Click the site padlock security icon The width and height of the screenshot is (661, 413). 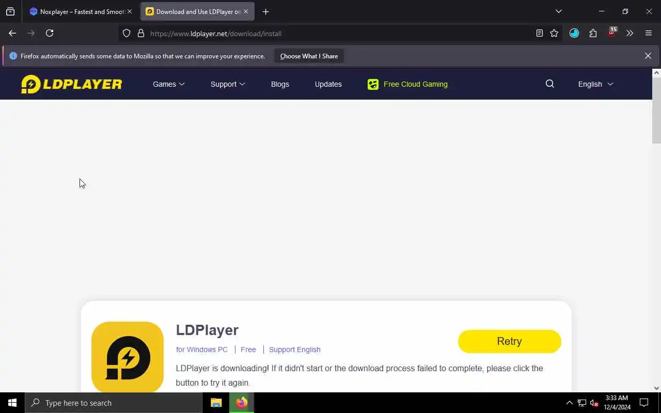pos(140,34)
